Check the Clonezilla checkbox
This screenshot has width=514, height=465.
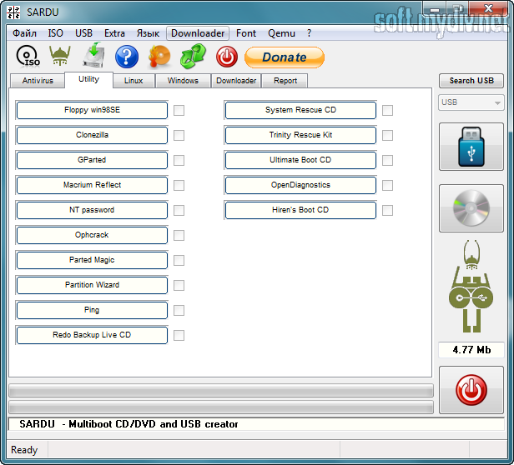179,135
